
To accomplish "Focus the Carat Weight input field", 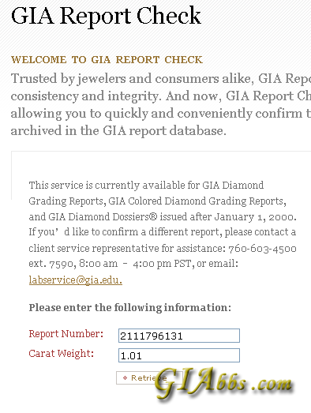I will (179, 355).
